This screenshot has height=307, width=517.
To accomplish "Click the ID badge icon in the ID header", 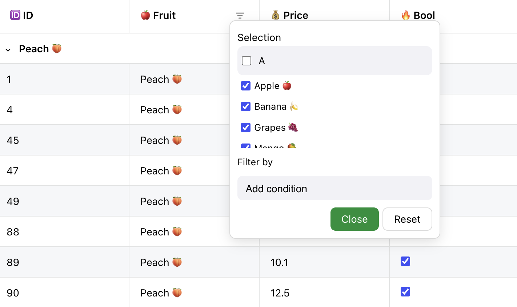I will point(15,15).
